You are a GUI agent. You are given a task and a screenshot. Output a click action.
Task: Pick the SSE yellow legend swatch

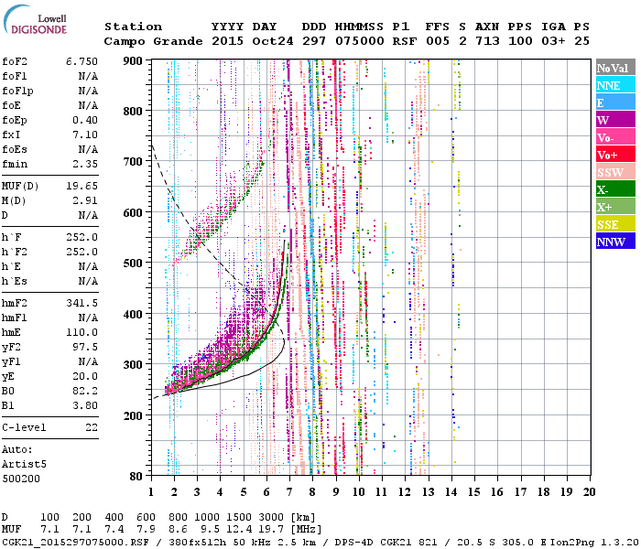pos(615,224)
